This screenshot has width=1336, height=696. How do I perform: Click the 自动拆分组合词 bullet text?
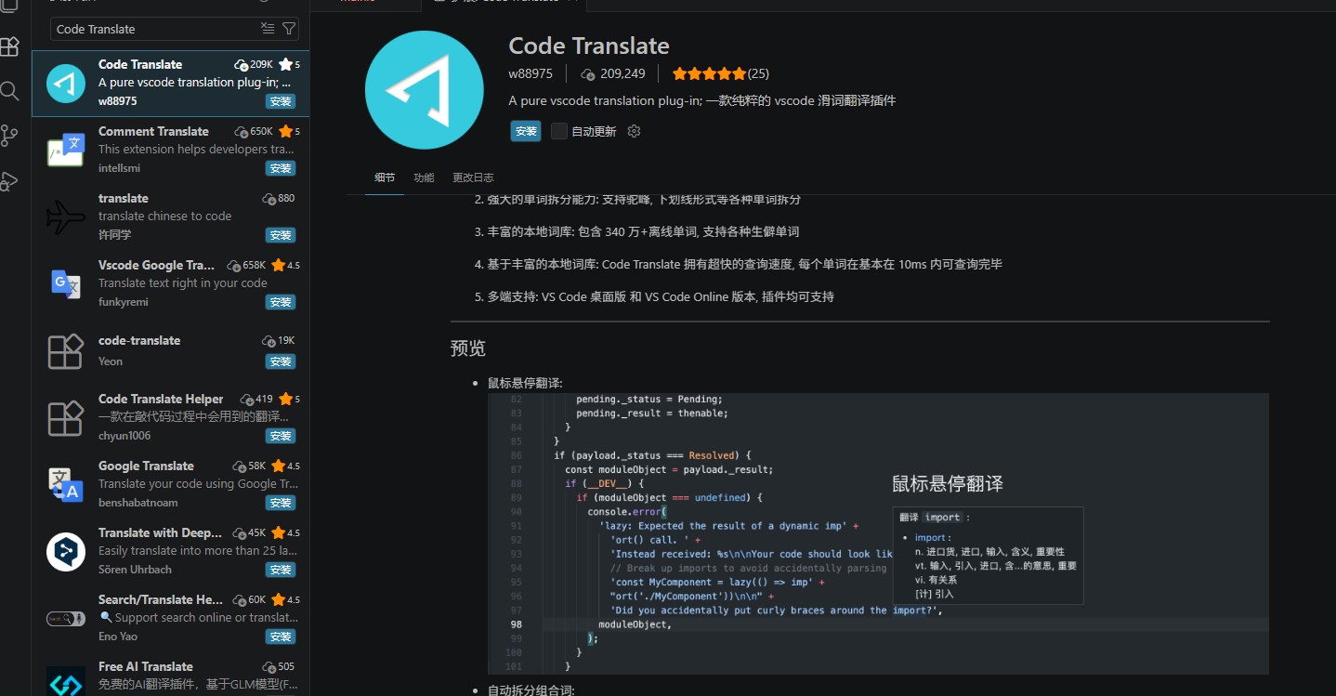click(531, 689)
